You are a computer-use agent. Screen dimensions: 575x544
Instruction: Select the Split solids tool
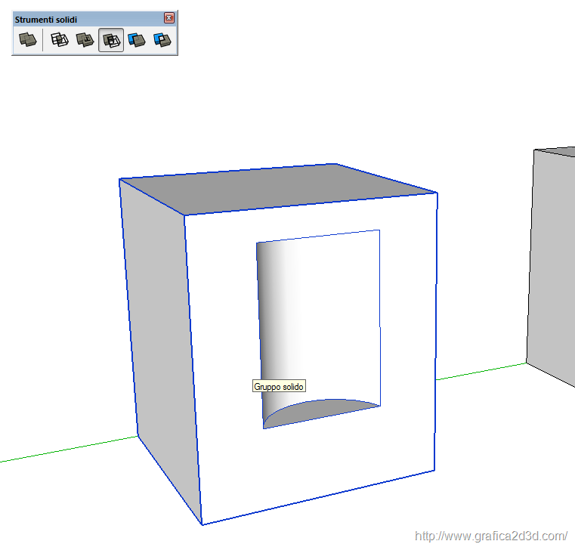point(162,40)
